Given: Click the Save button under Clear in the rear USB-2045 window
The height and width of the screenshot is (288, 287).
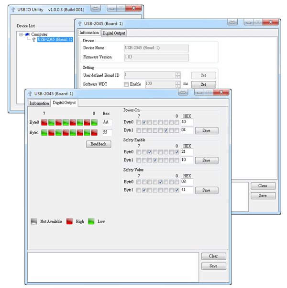Looking at the screenshot, I should click(x=263, y=196).
